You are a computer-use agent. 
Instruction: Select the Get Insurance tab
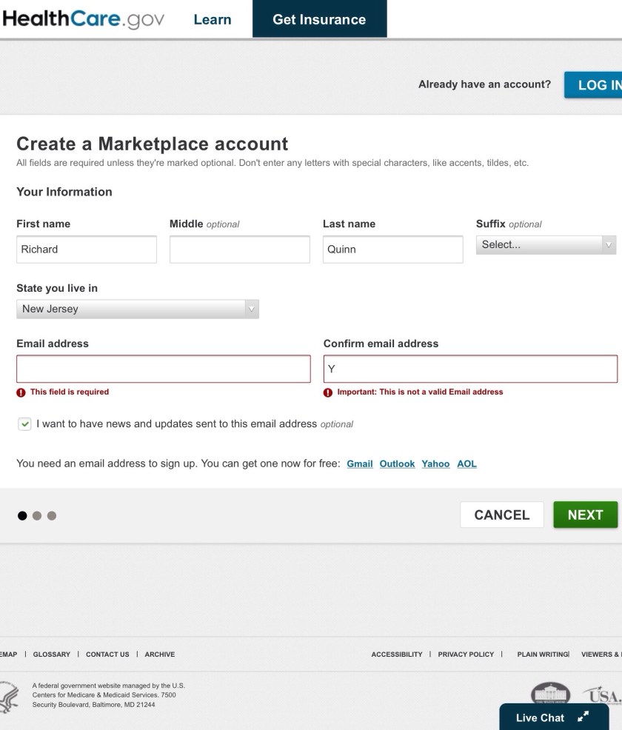click(319, 20)
